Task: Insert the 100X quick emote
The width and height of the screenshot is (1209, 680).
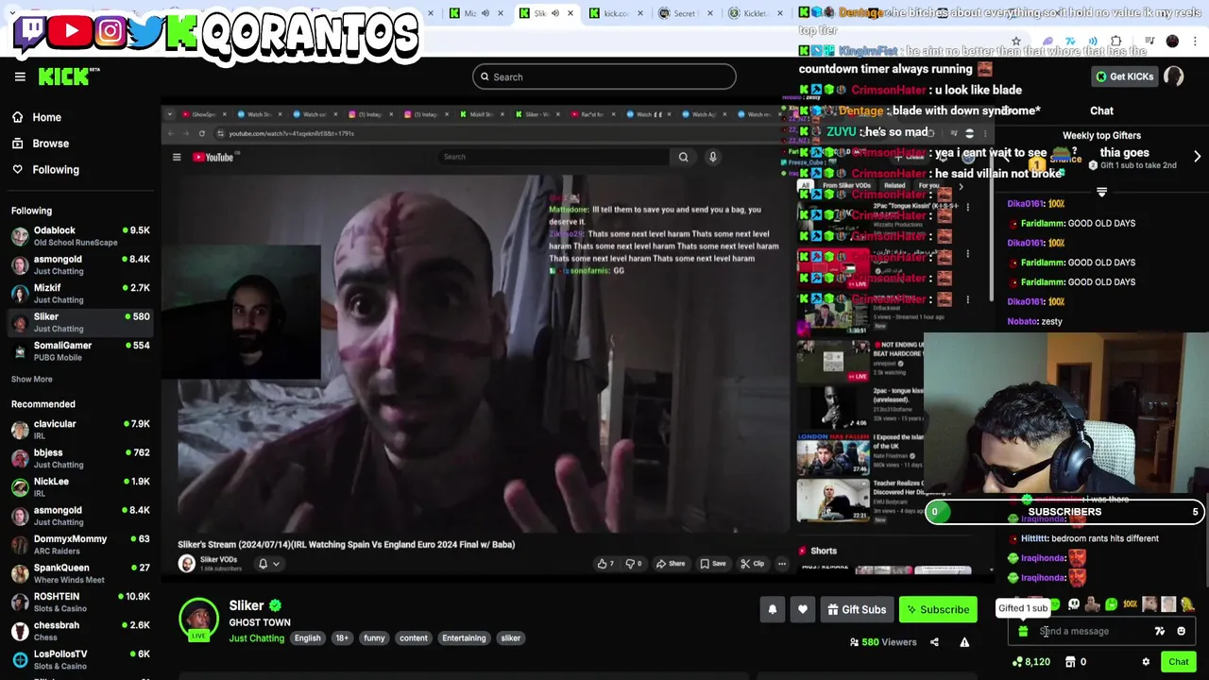Action: 1130,604
